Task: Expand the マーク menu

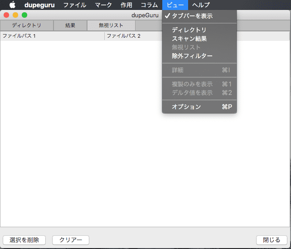Action: pos(103,5)
